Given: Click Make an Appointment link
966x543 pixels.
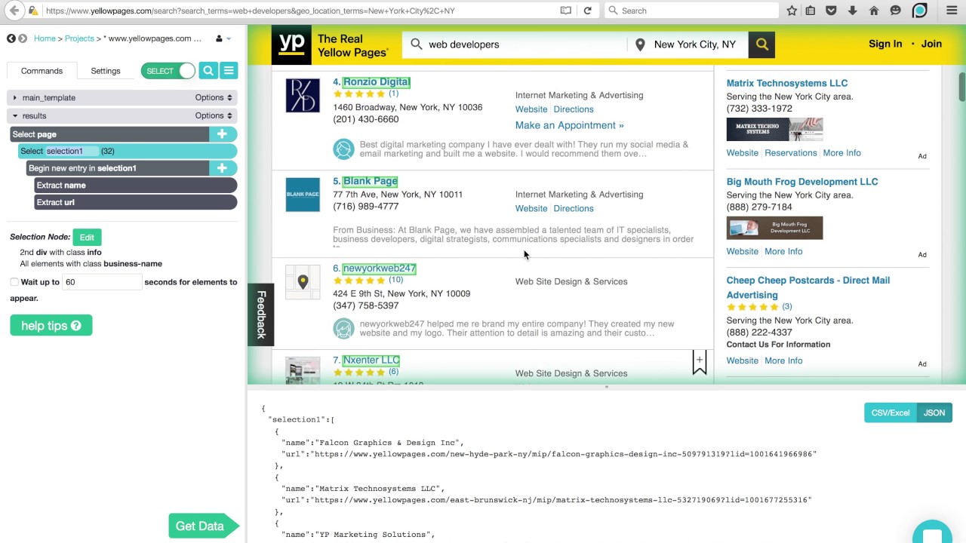Looking at the screenshot, I should pyautogui.click(x=569, y=125).
